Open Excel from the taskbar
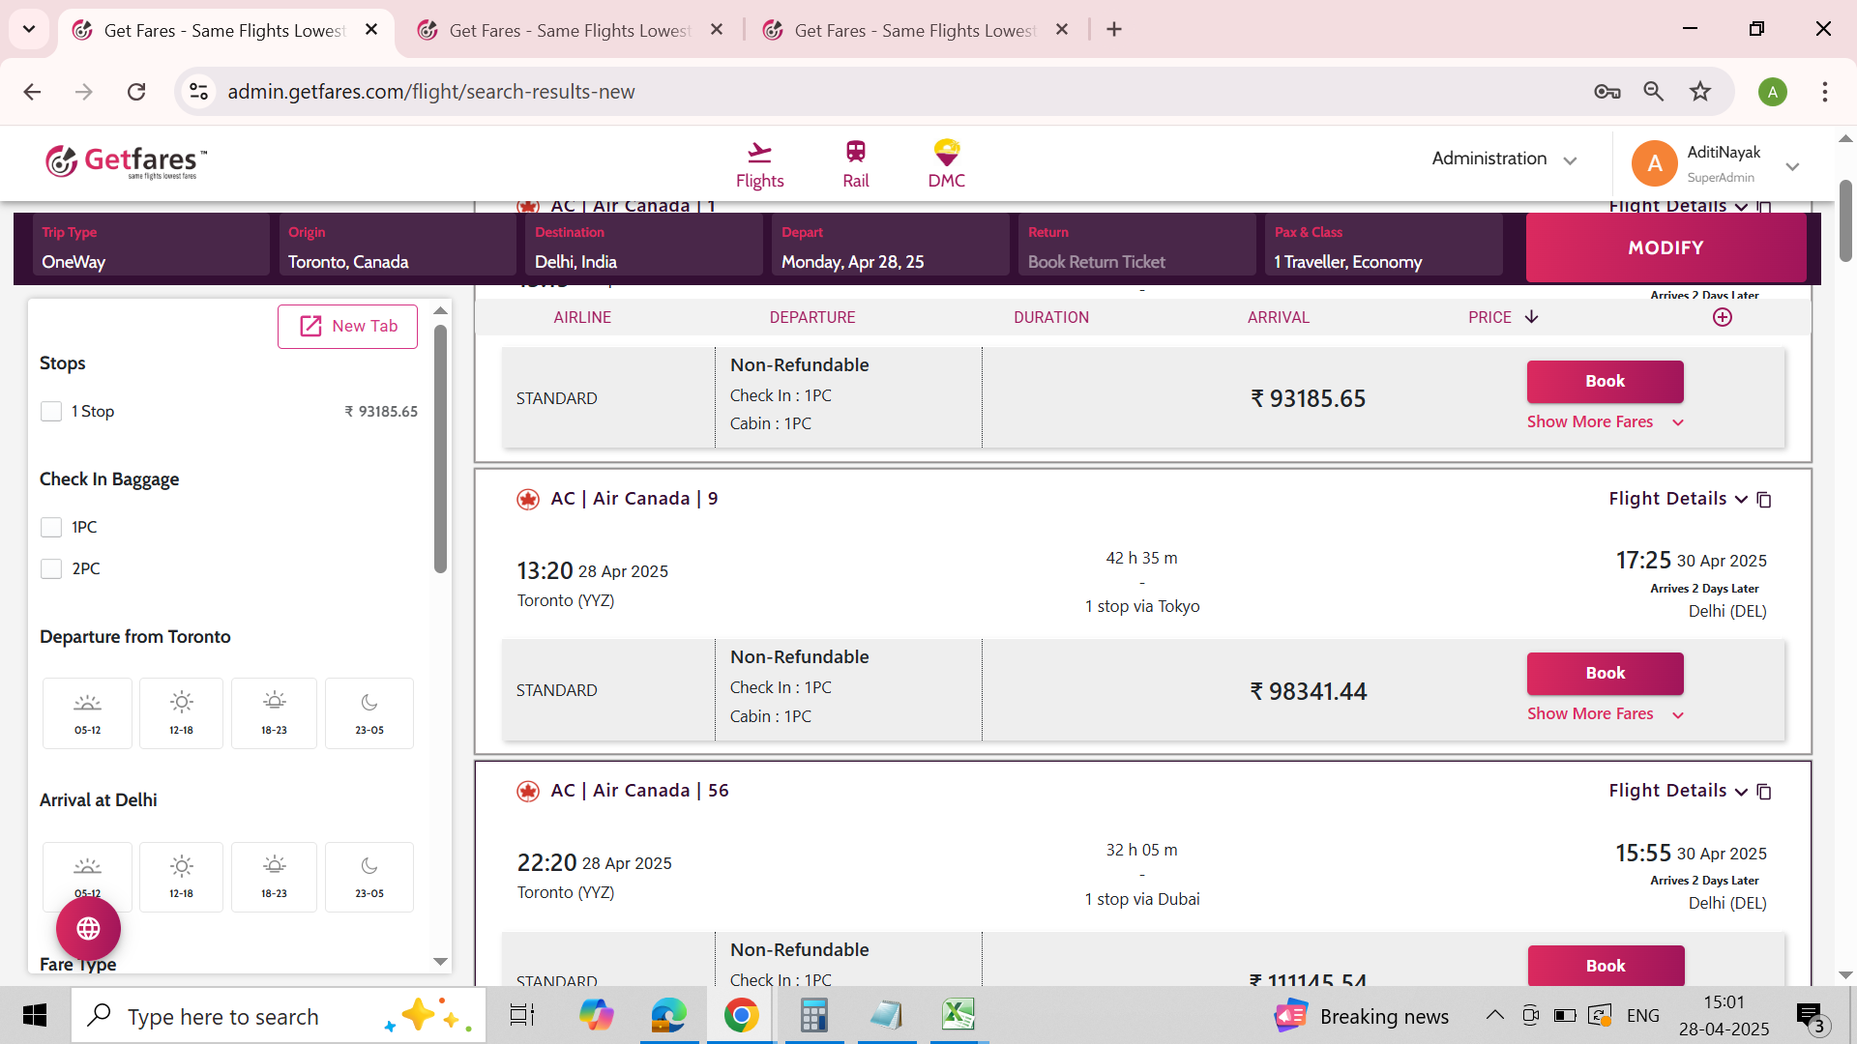 958,1015
